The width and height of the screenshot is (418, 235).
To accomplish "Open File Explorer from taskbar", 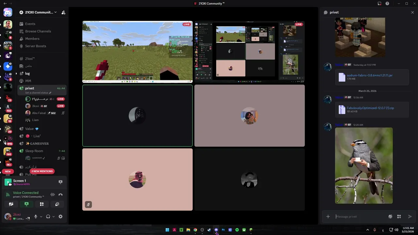I will pos(188,230).
